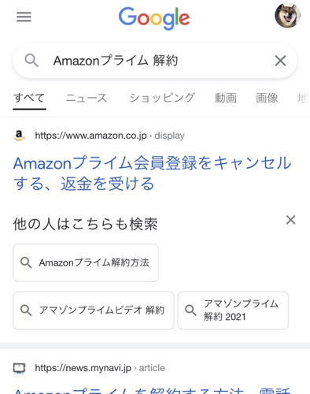Open the hamburger menu

(24, 17)
